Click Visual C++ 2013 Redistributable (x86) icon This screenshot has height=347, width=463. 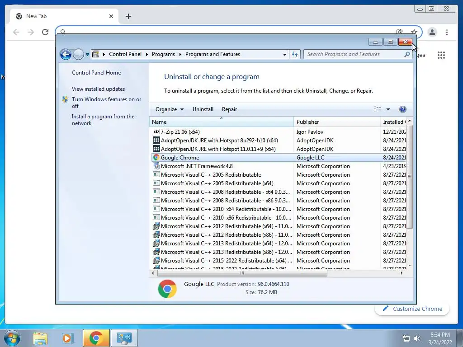point(156,252)
